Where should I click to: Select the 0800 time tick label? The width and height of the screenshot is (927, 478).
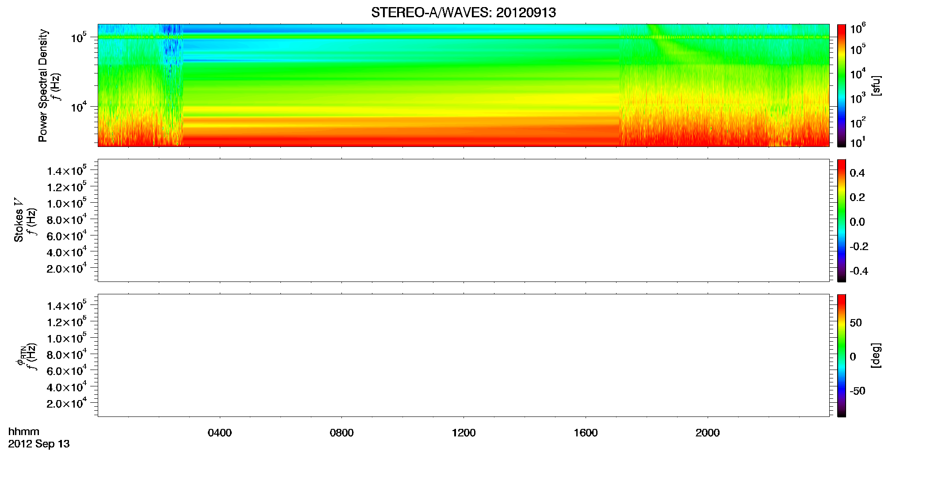pyautogui.click(x=342, y=433)
